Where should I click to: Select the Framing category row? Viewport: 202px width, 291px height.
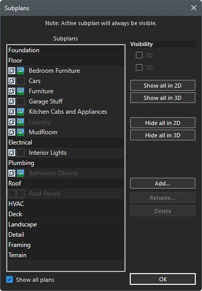[66, 245]
